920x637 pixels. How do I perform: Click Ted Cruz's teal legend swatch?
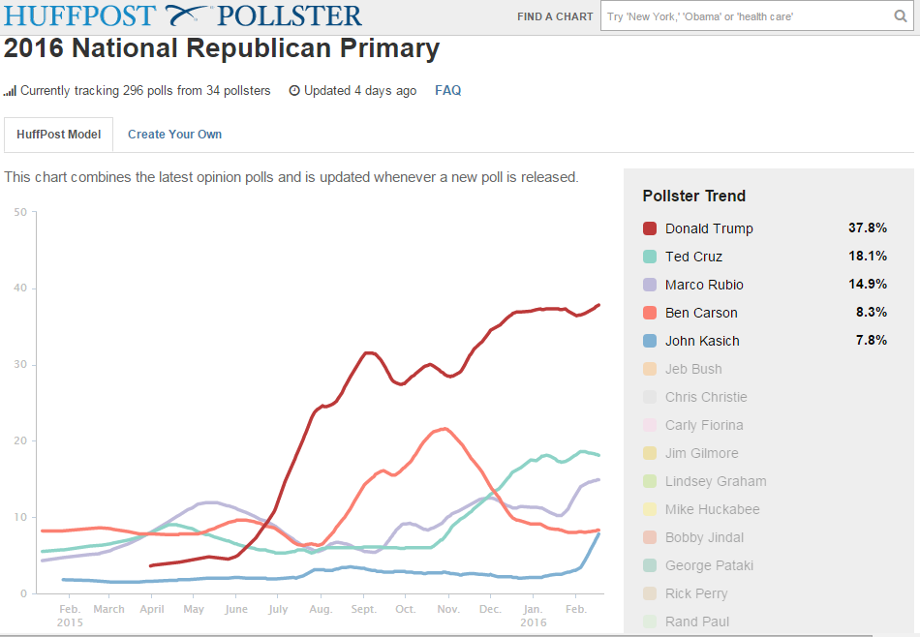pos(651,257)
